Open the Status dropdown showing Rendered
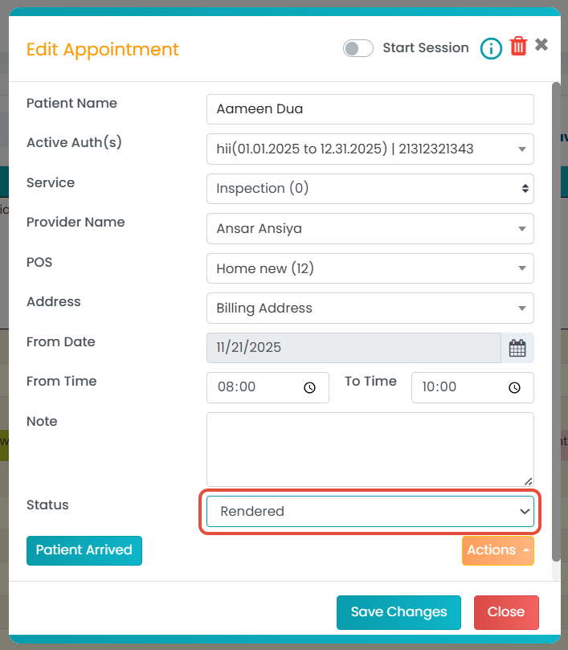Screen dimensions: 568x650 click(370, 511)
